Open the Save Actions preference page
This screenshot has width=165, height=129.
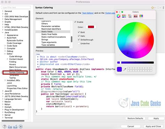coord(15,70)
